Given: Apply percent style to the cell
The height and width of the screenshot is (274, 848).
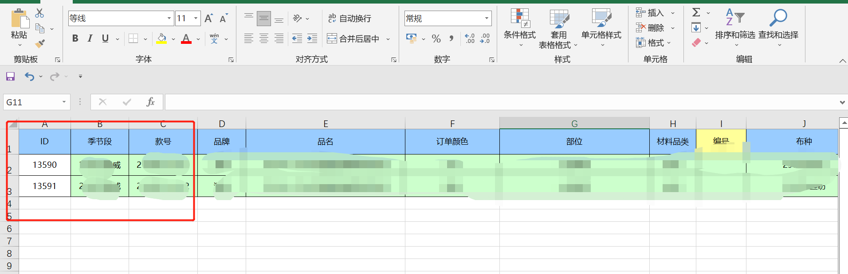Looking at the screenshot, I should [x=436, y=39].
